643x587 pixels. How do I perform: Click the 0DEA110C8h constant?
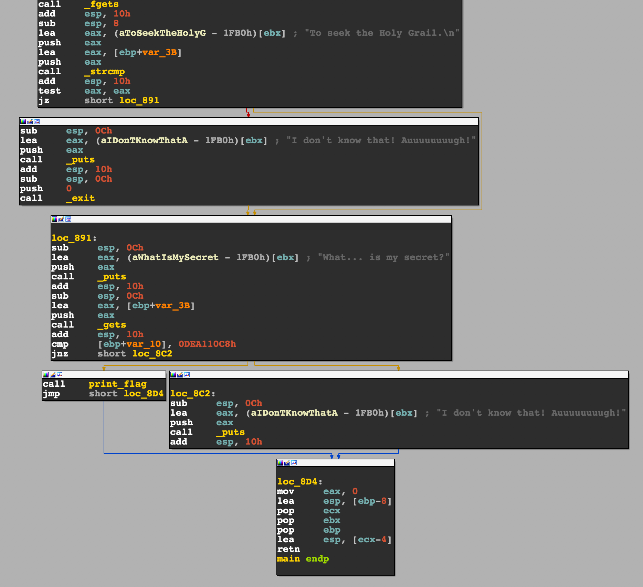(207, 344)
